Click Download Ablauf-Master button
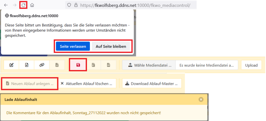 pos(152,83)
